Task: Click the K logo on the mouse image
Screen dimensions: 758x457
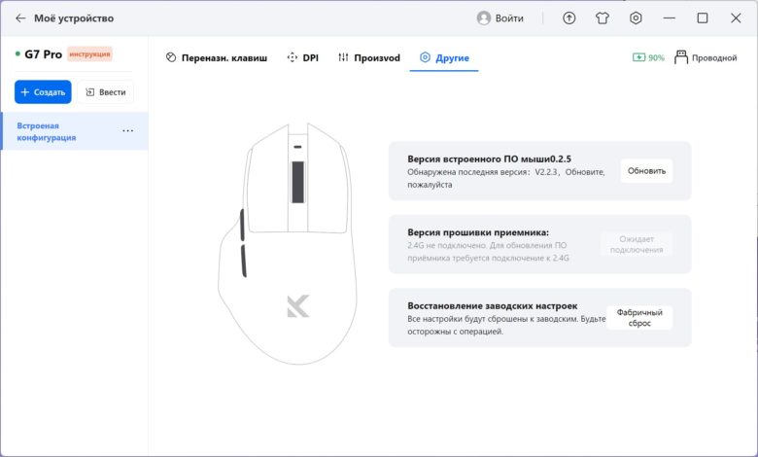Action: 297,306
